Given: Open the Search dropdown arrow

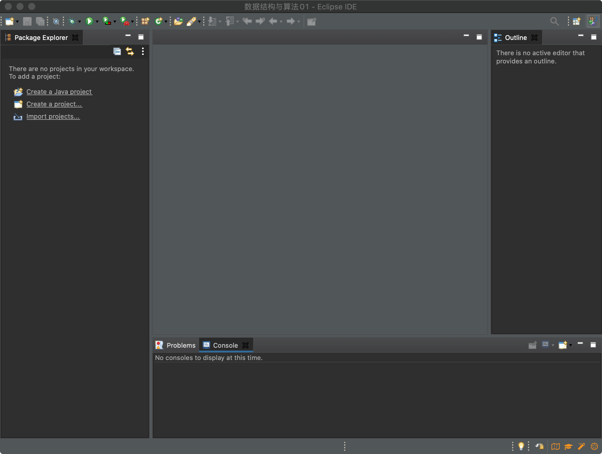Looking at the screenshot, I should [x=199, y=22].
